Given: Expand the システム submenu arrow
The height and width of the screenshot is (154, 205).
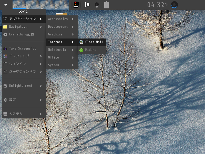Looking at the screenshot, I should (x=41, y=114).
